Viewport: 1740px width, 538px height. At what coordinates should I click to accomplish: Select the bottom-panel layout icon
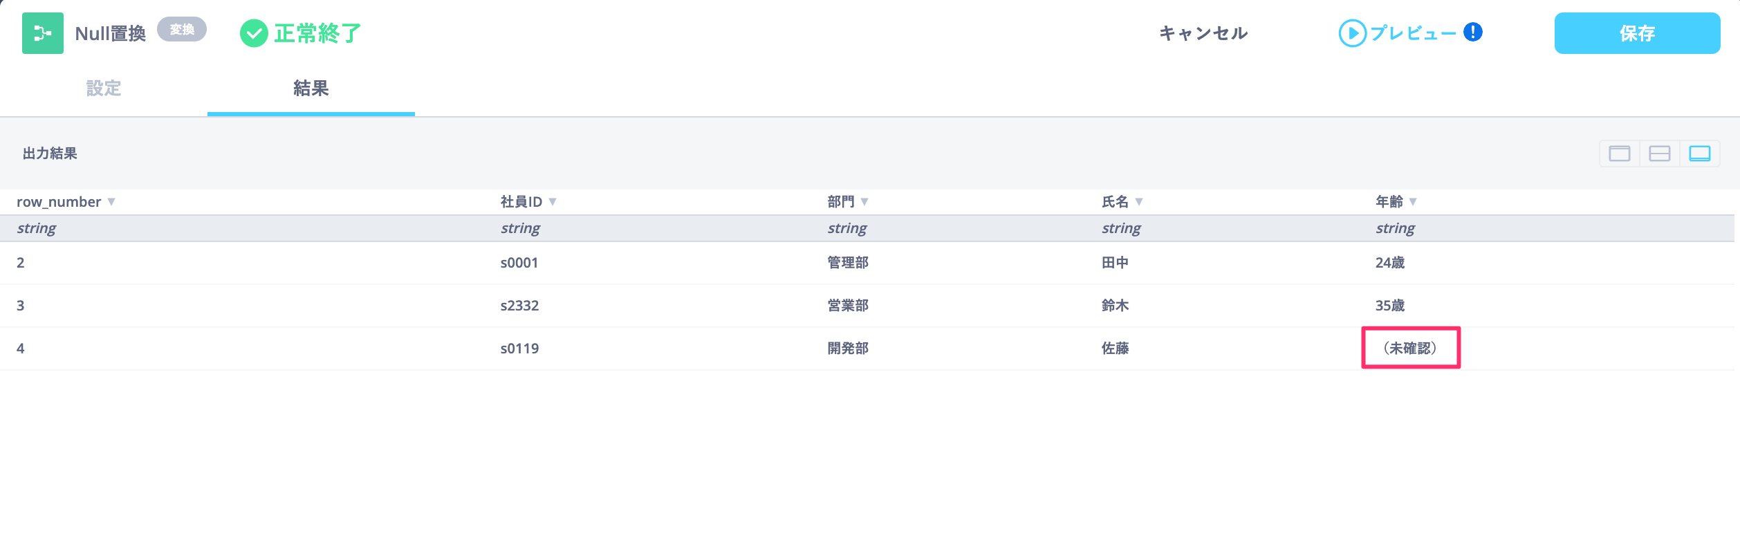tap(1700, 154)
